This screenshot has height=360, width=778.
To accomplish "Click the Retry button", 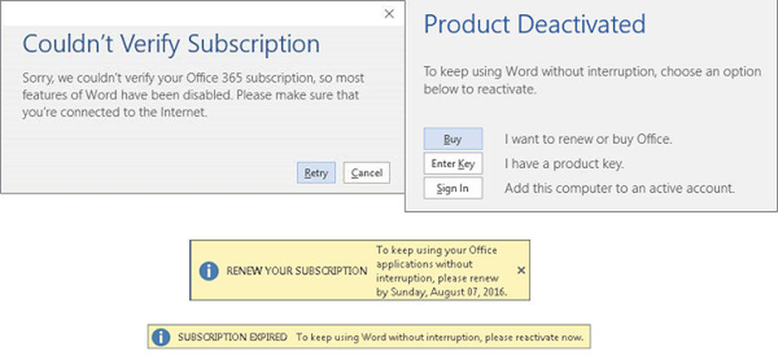I will (316, 173).
